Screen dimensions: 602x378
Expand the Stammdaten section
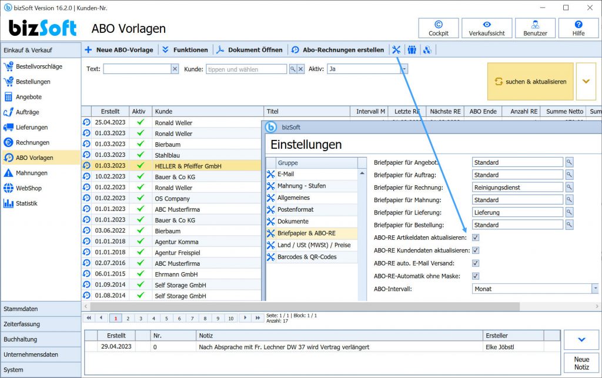41,309
